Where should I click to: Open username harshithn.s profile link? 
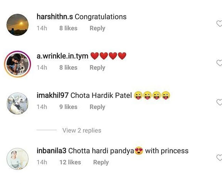(55, 17)
